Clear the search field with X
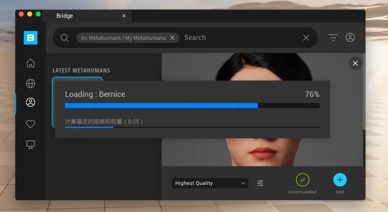The height and width of the screenshot is (212, 388). (306, 38)
